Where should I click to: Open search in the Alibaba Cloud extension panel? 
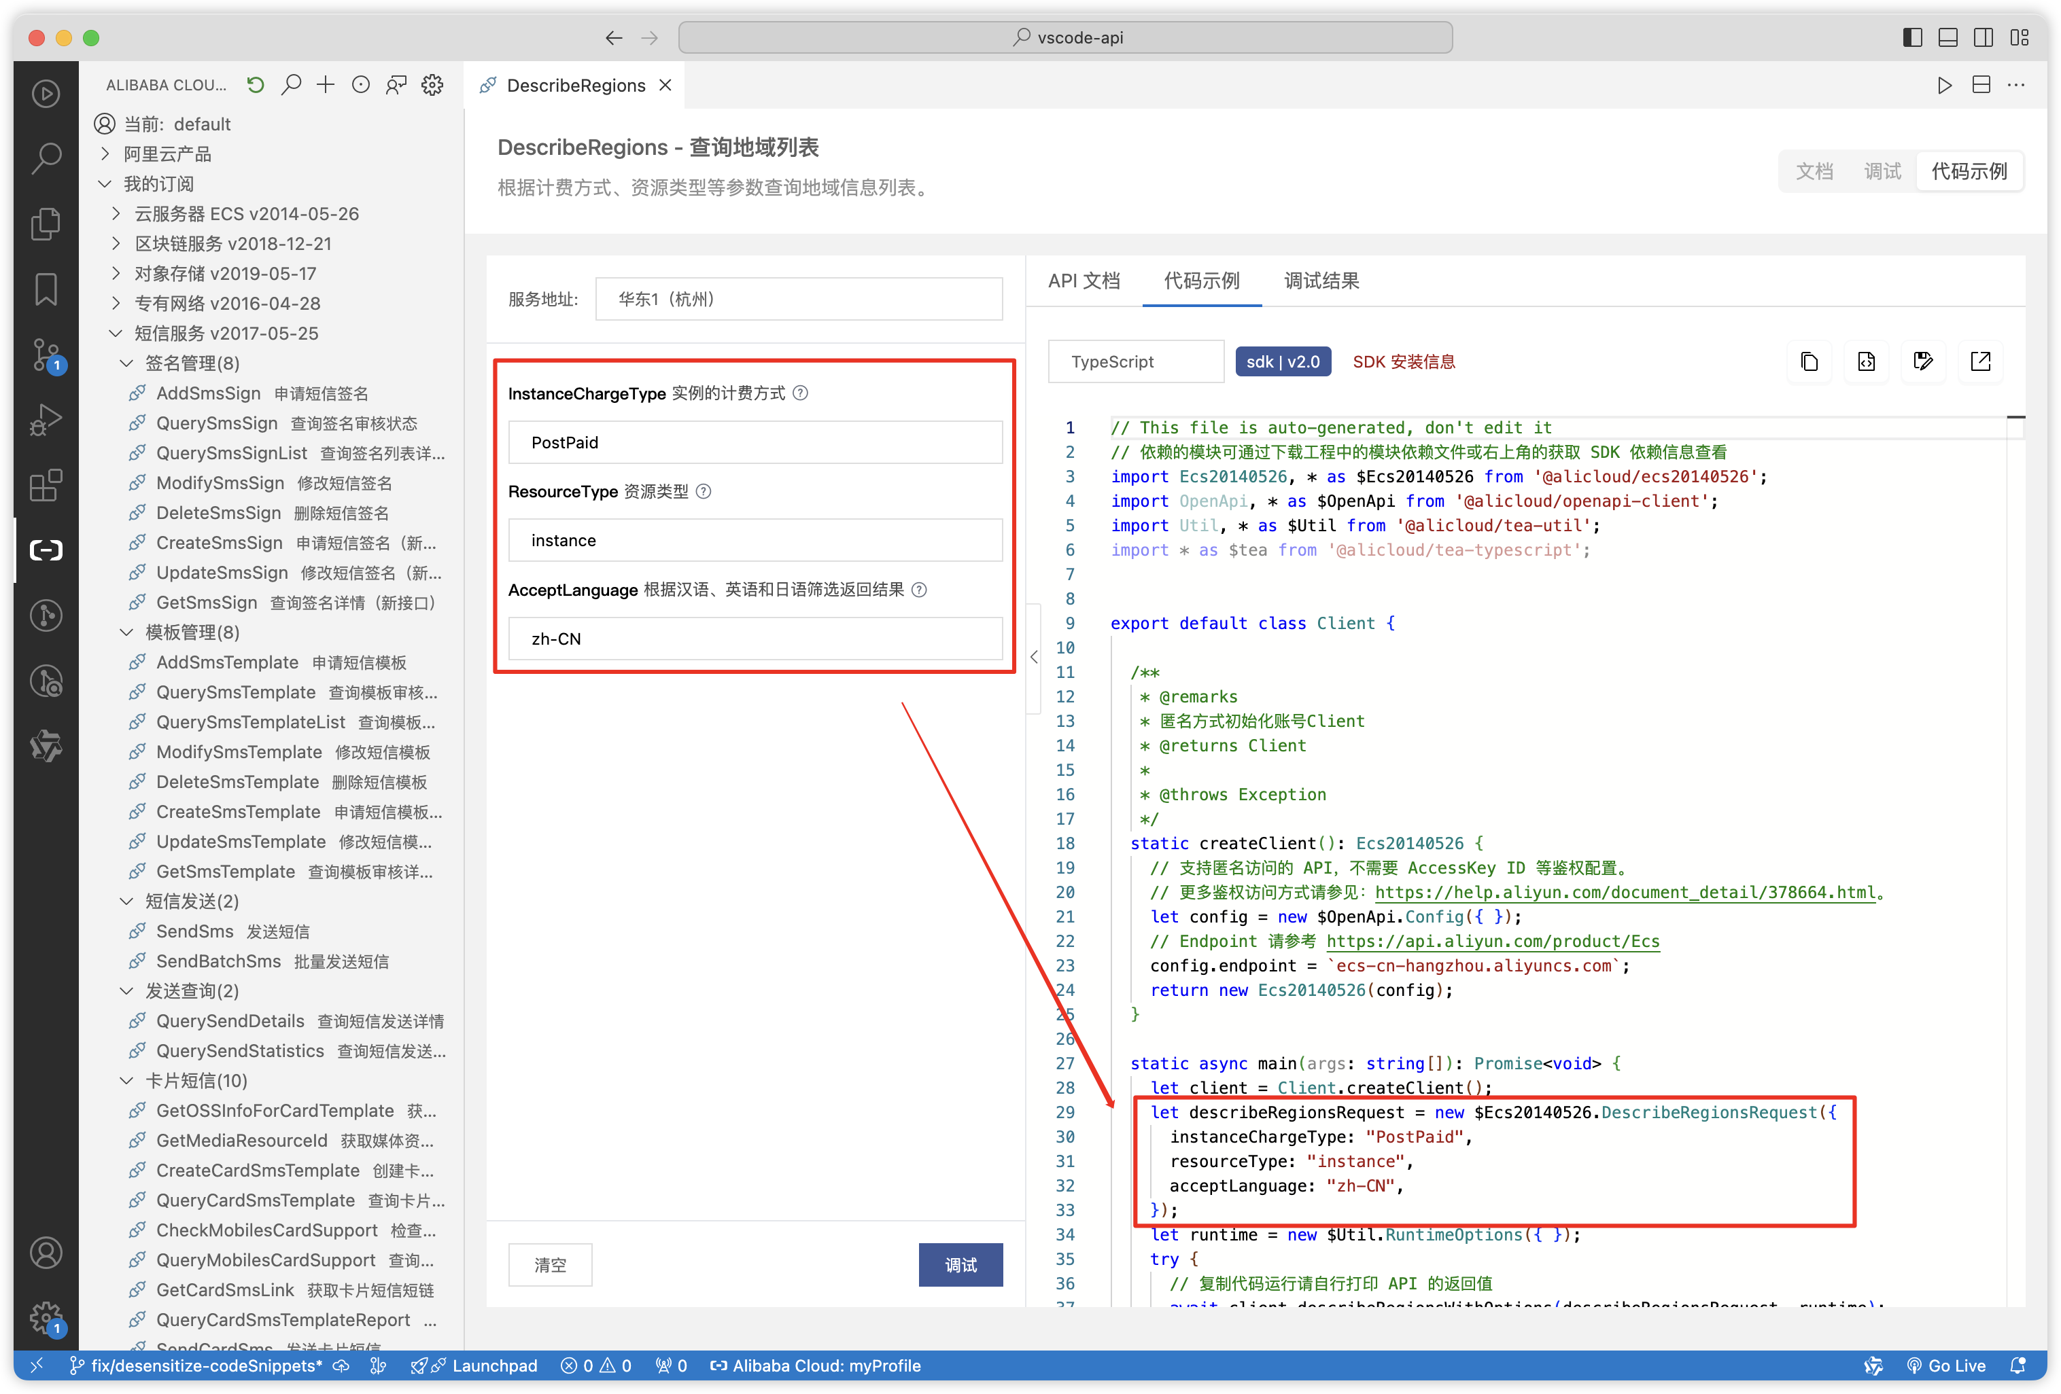(x=291, y=84)
